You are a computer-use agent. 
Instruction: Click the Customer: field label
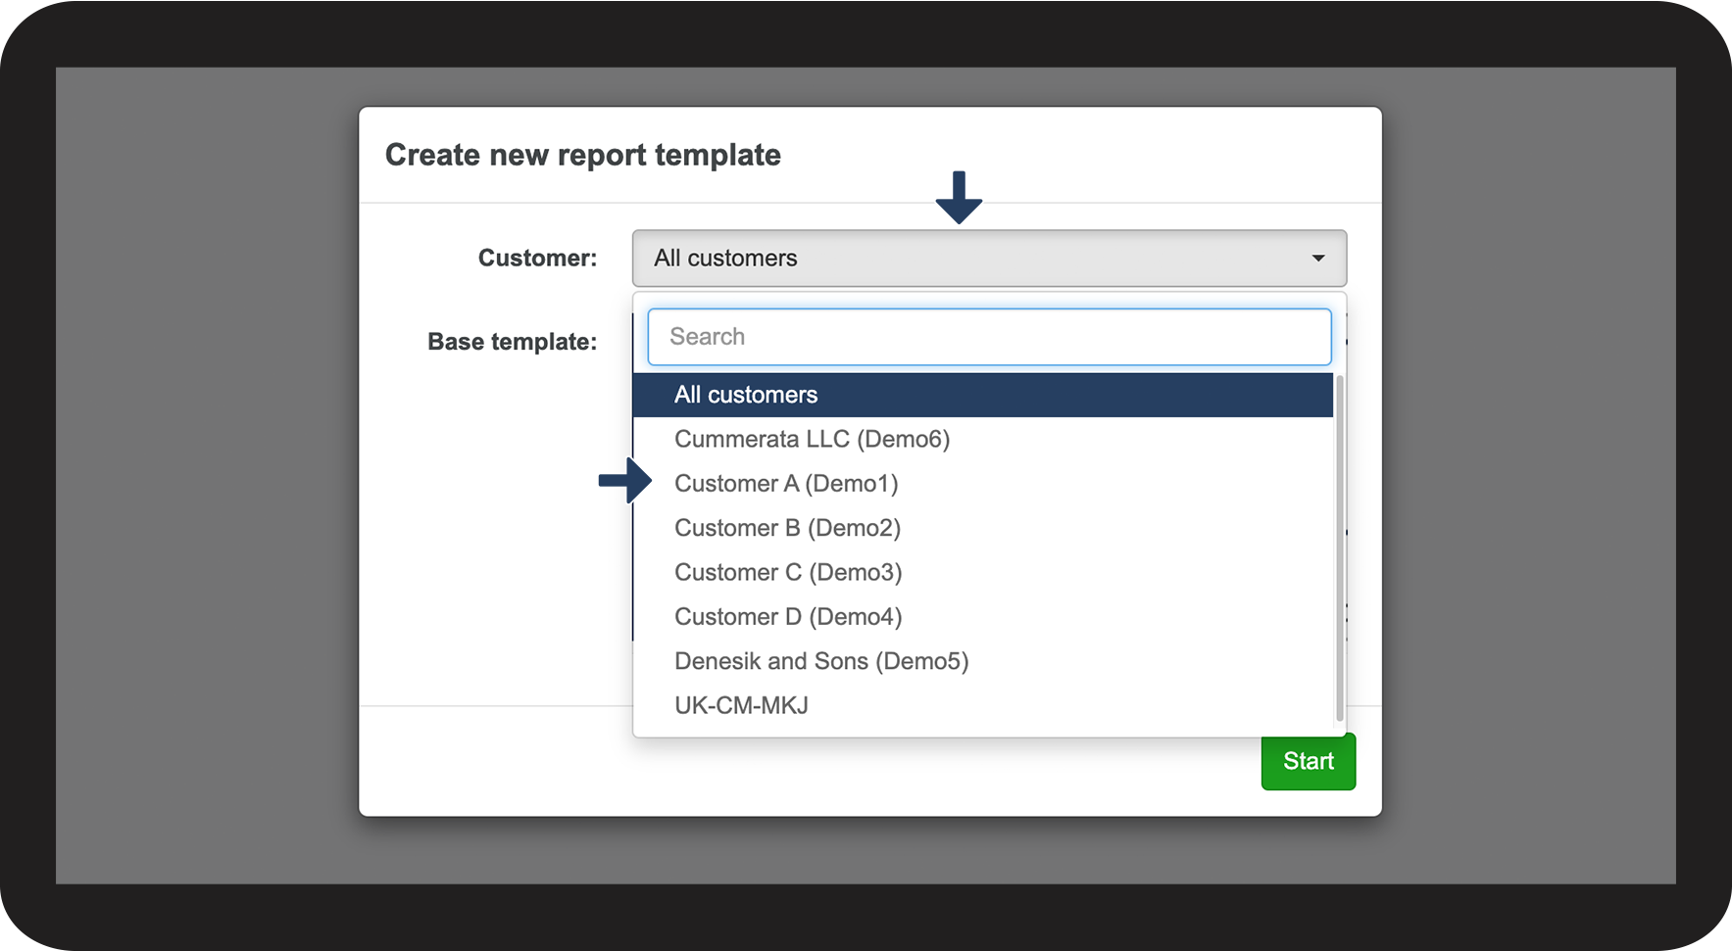tap(537, 259)
